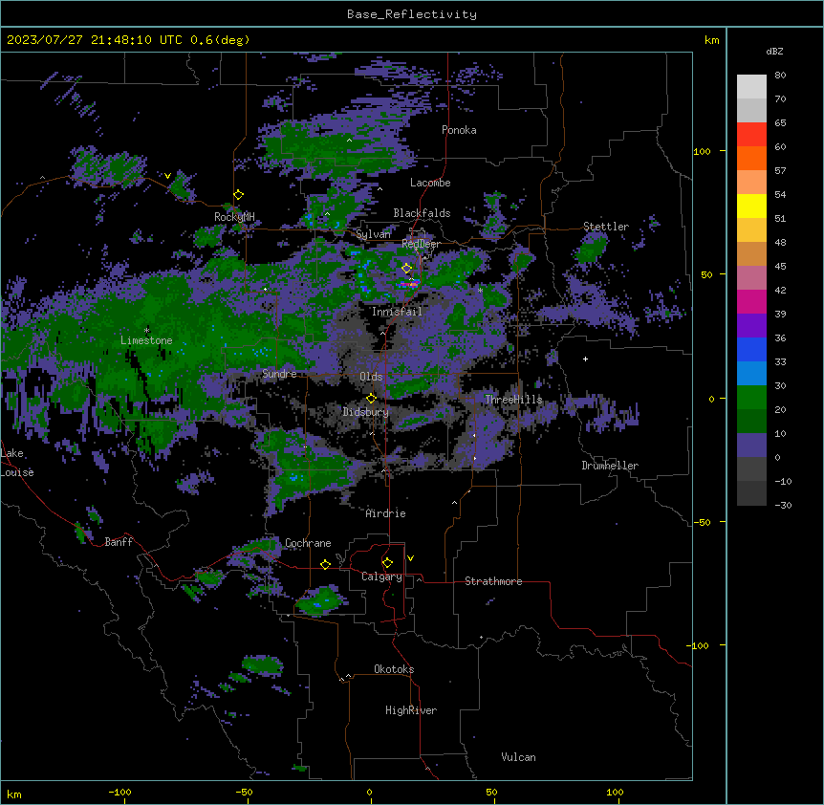Click the Ponoka city label
This screenshot has height=805, width=824.
point(459,130)
